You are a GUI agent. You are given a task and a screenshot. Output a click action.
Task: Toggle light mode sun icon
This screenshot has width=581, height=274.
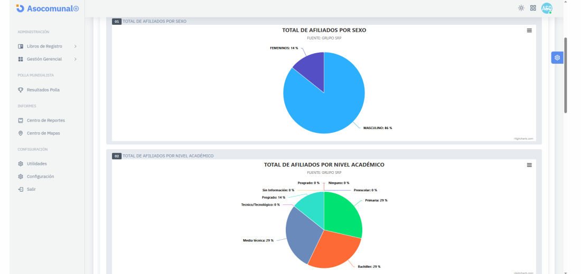click(521, 8)
